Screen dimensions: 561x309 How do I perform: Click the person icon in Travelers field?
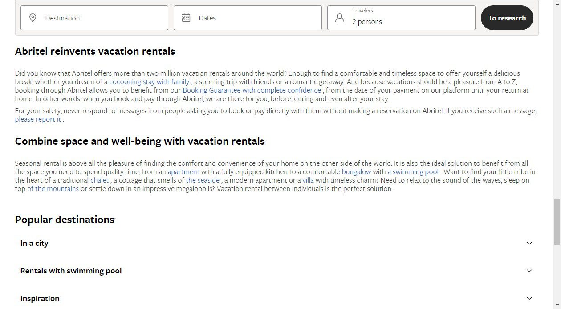pos(340,18)
